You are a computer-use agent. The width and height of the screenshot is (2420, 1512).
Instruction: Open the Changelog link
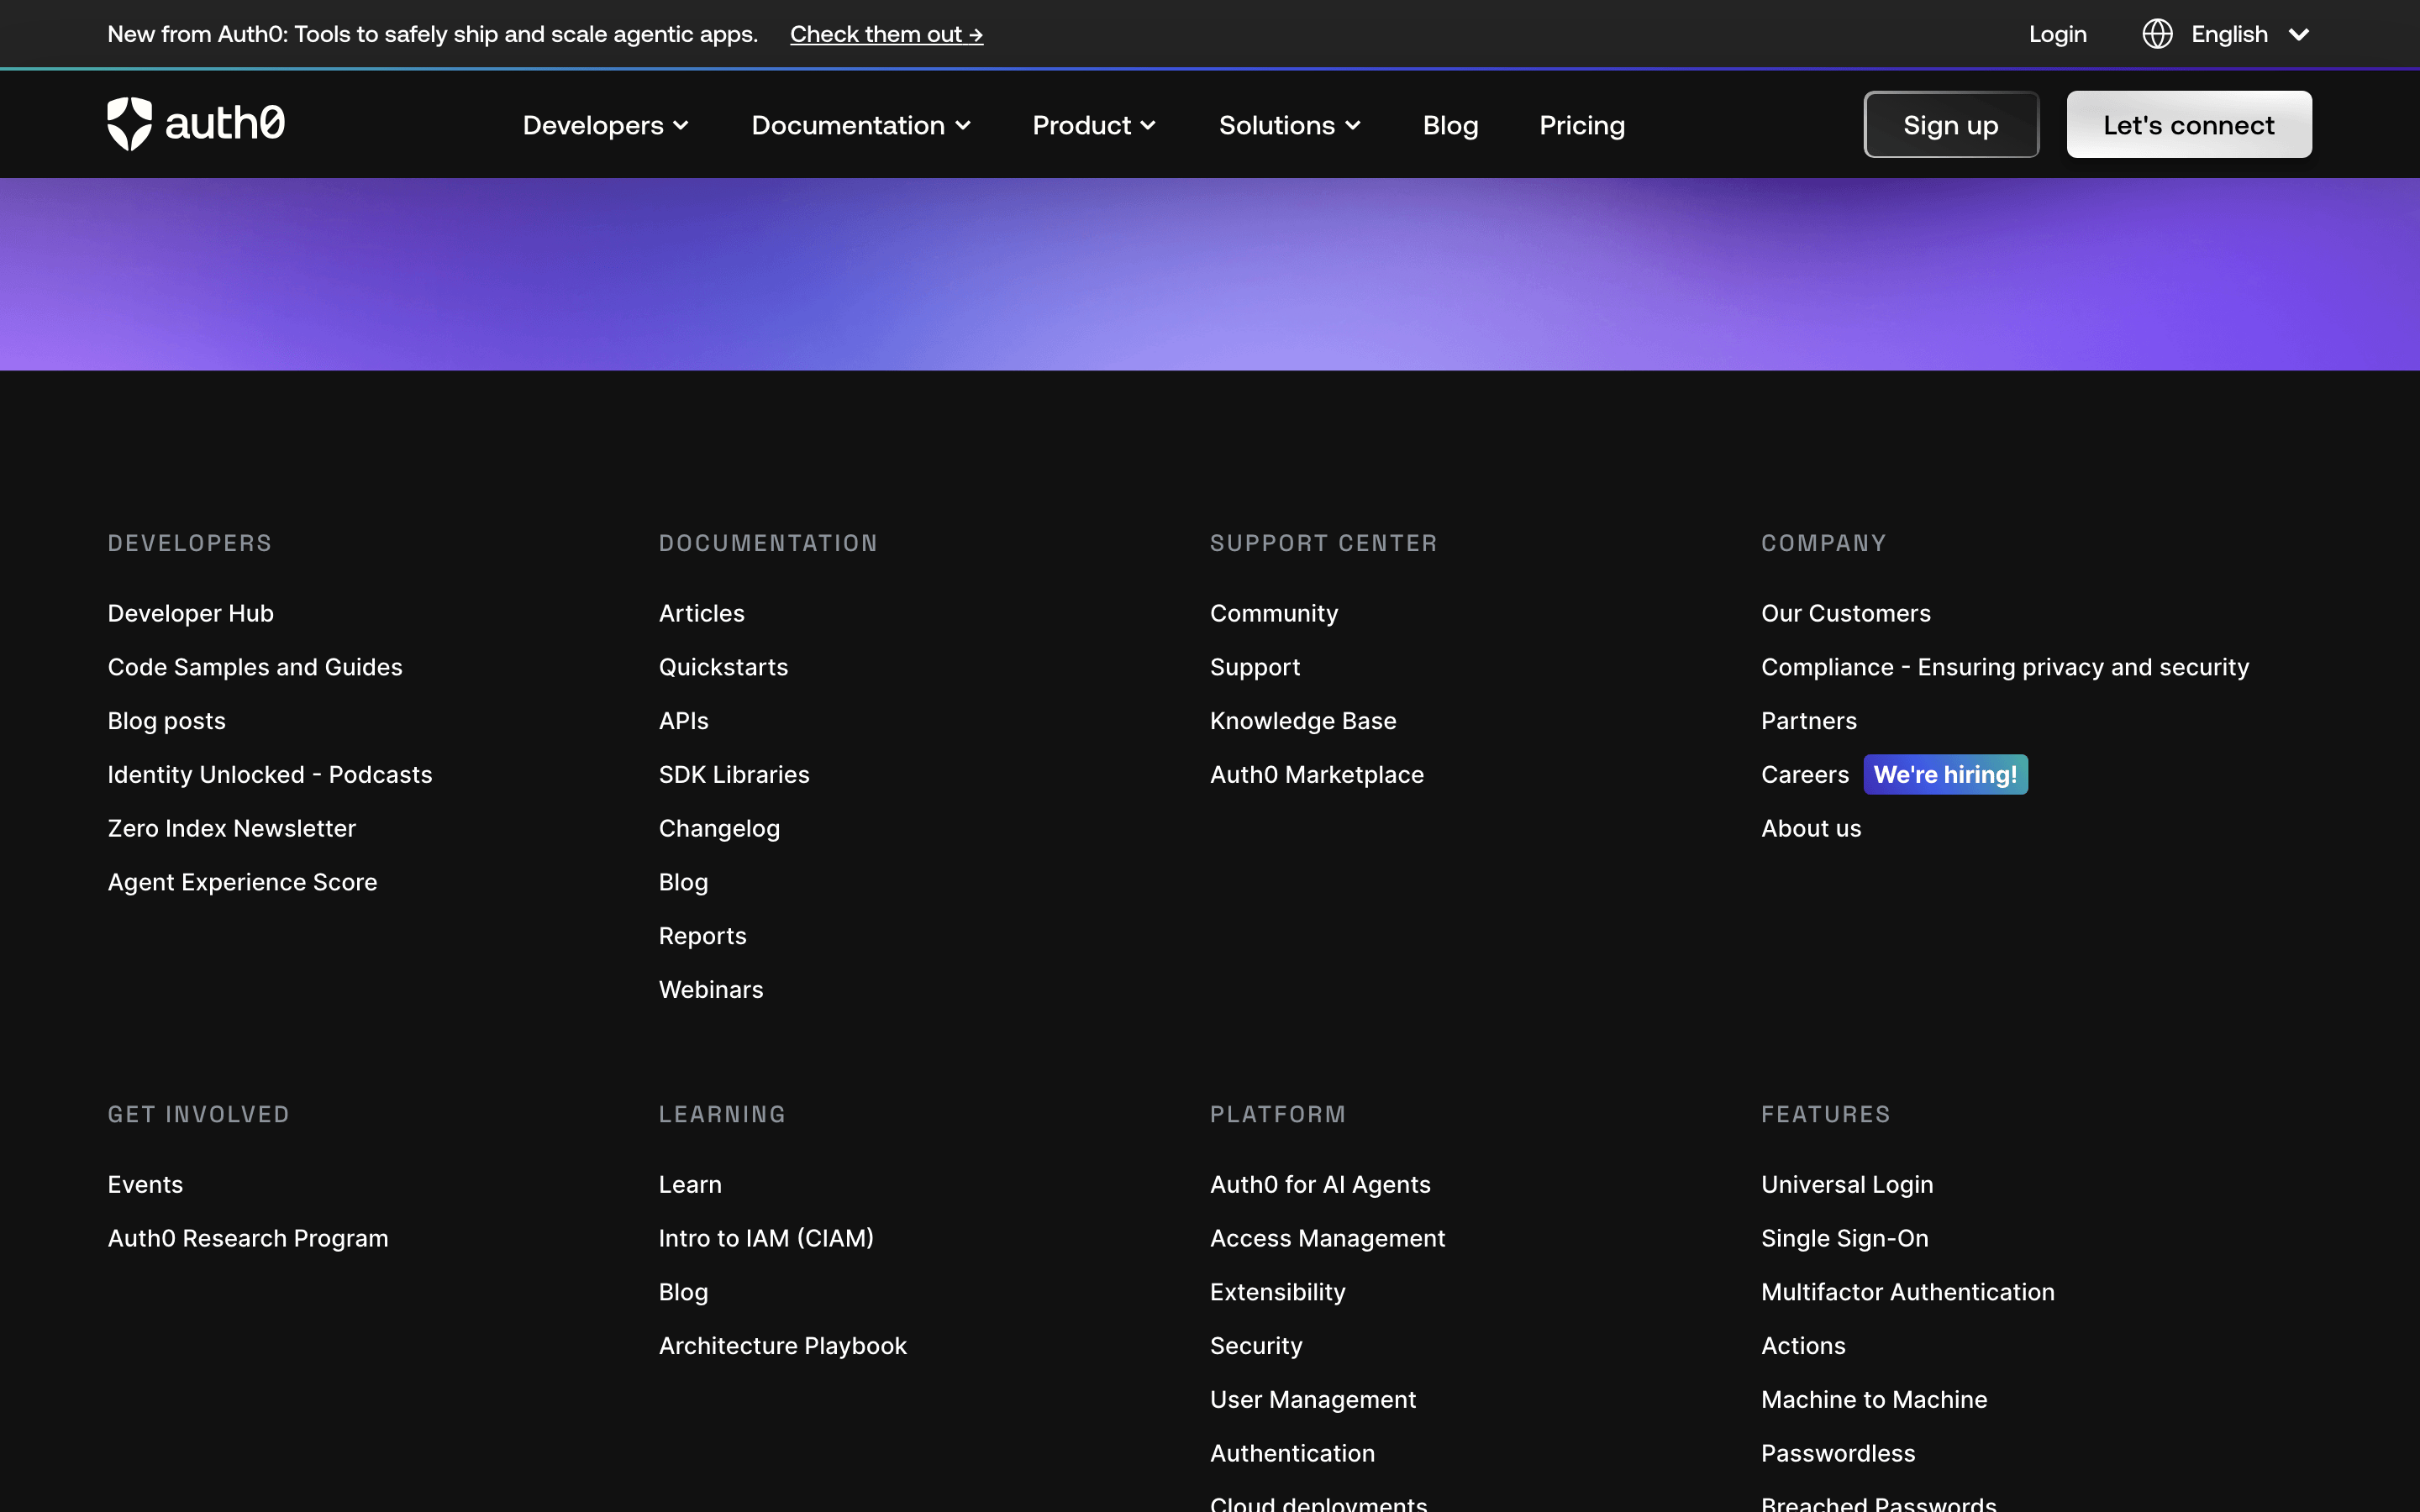[719, 828]
